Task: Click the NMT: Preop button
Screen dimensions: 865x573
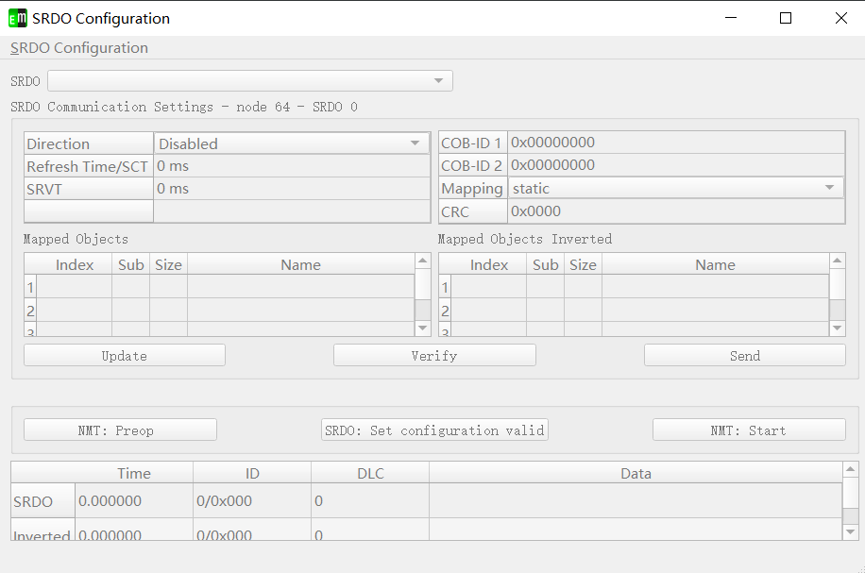Action: coord(120,430)
